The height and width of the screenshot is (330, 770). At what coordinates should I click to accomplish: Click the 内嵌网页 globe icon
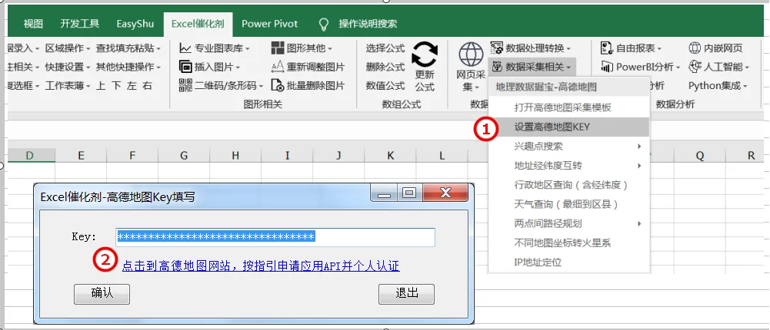click(695, 48)
